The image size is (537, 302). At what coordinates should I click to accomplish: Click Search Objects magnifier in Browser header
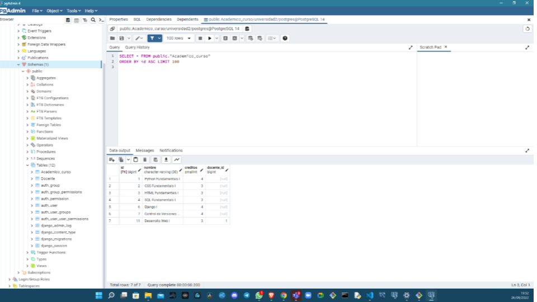coord(93,20)
